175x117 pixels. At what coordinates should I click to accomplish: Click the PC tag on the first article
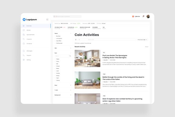104,53
